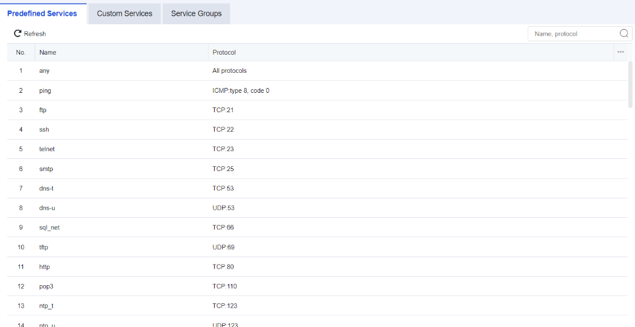Open the column options ellipsis menu
The width and height of the screenshot is (635, 327).
620,52
